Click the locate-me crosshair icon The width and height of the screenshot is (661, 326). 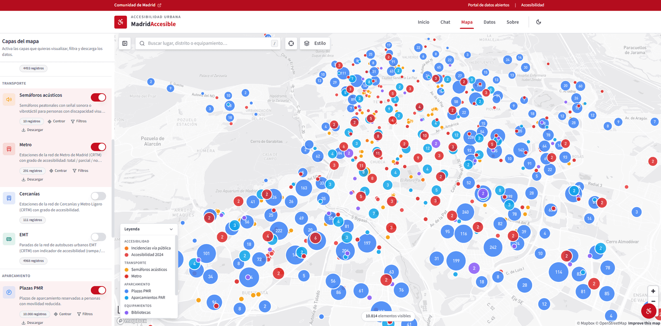(x=291, y=43)
